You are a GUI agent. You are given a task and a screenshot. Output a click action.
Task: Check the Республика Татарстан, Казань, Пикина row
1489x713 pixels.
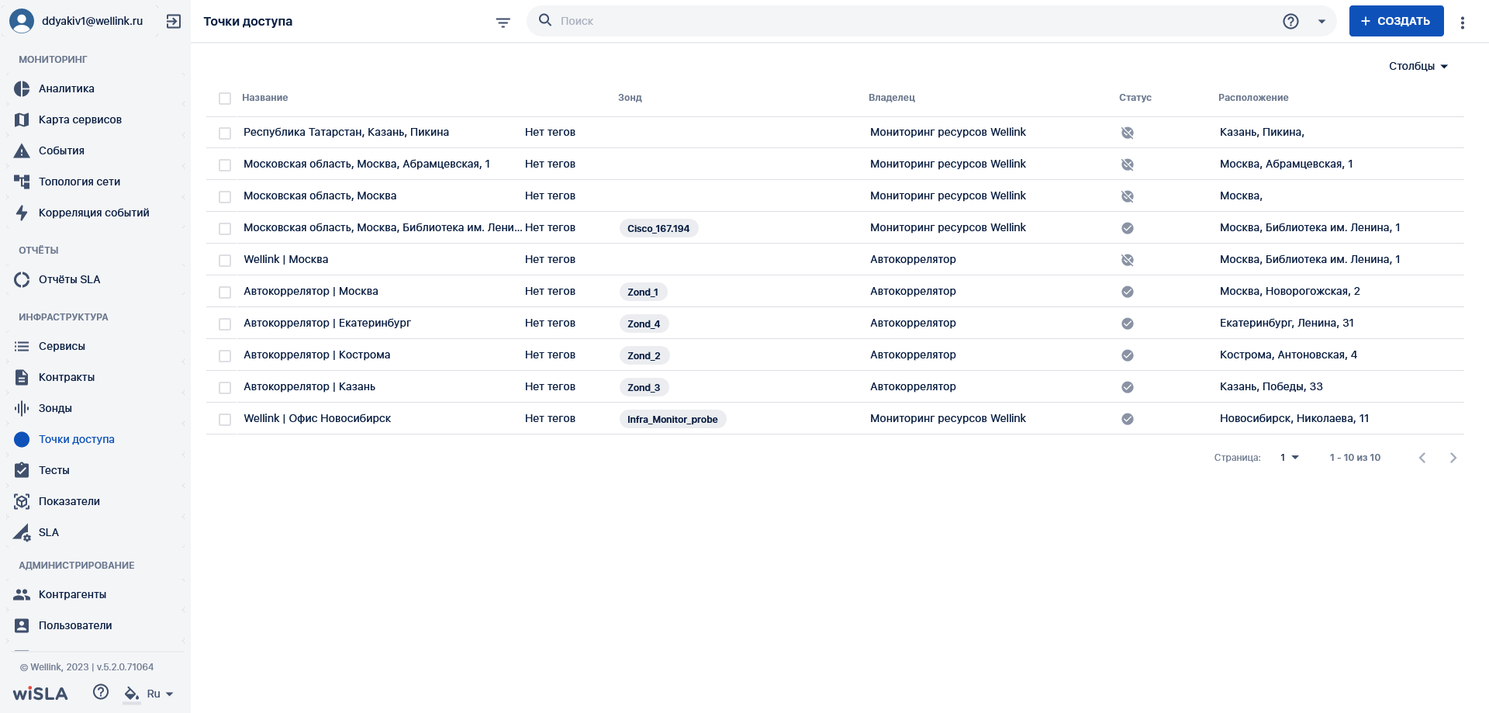click(x=225, y=133)
